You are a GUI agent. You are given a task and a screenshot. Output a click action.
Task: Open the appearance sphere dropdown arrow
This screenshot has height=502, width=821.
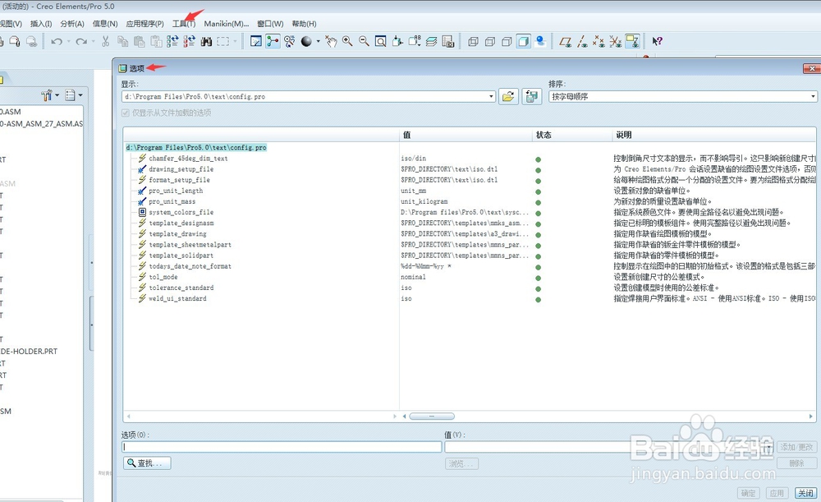click(318, 41)
